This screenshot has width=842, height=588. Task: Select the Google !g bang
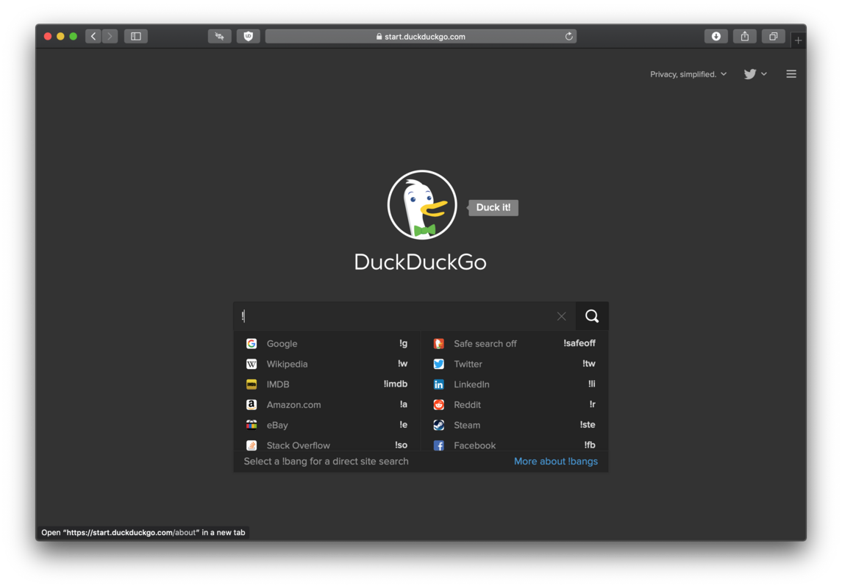327,343
